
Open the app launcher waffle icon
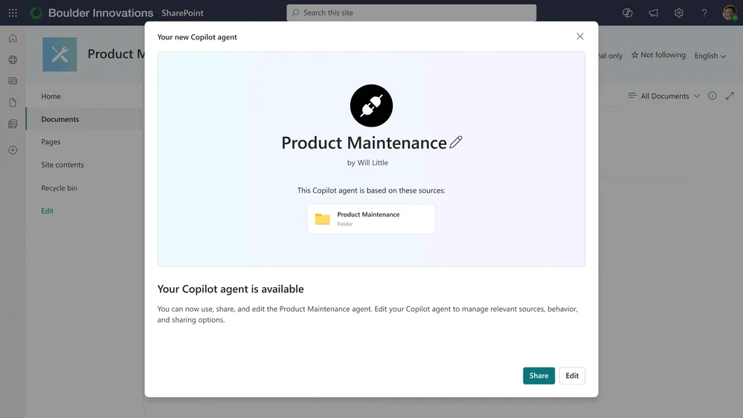[13, 13]
